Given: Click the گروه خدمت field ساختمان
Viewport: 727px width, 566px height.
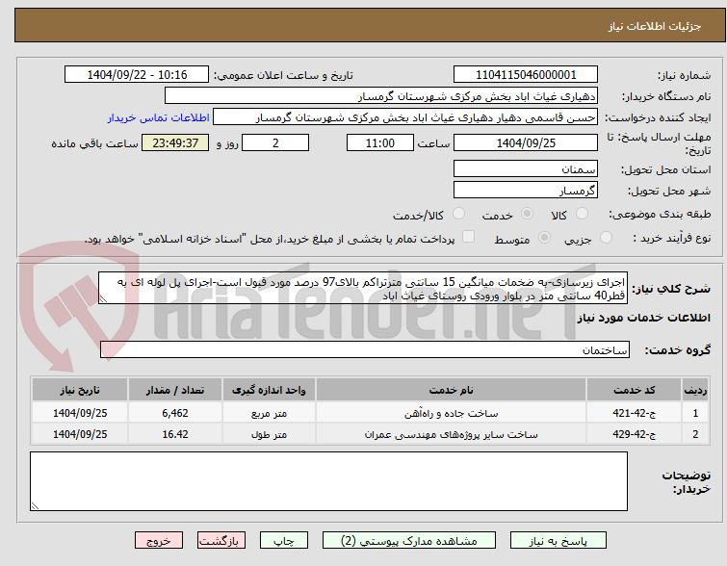Looking at the screenshot, I should point(364,350).
